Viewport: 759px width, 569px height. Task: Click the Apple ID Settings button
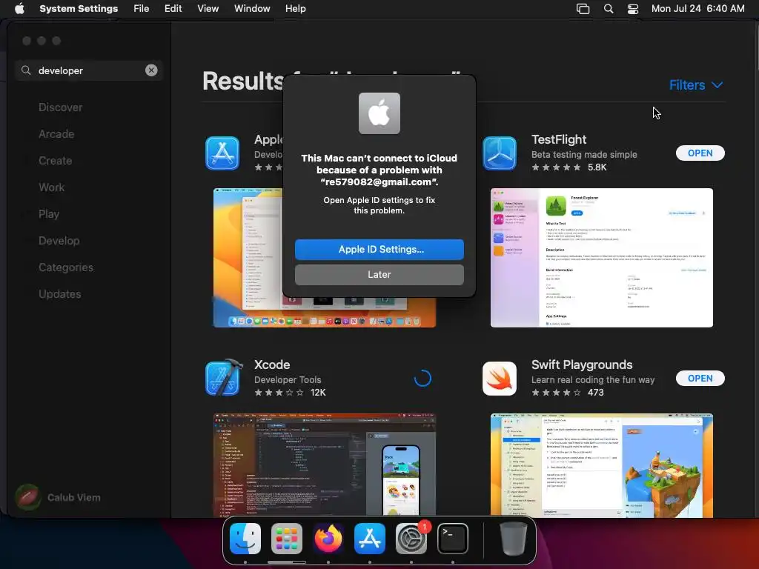coord(379,249)
